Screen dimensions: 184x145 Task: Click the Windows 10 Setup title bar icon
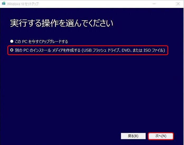pyautogui.click(x=3, y=3)
